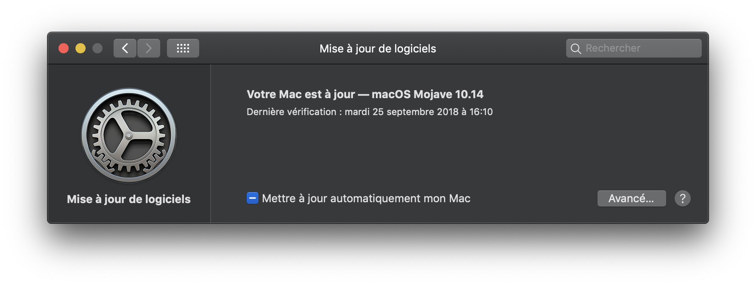The height and width of the screenshot is (286, 756).
Task: Minimize the window with the yellow button
Action: [x=81, y=48]
